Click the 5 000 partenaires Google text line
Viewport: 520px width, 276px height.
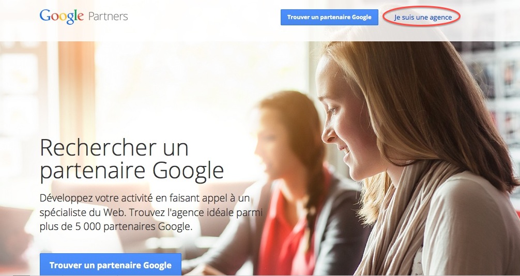(116, 227)
